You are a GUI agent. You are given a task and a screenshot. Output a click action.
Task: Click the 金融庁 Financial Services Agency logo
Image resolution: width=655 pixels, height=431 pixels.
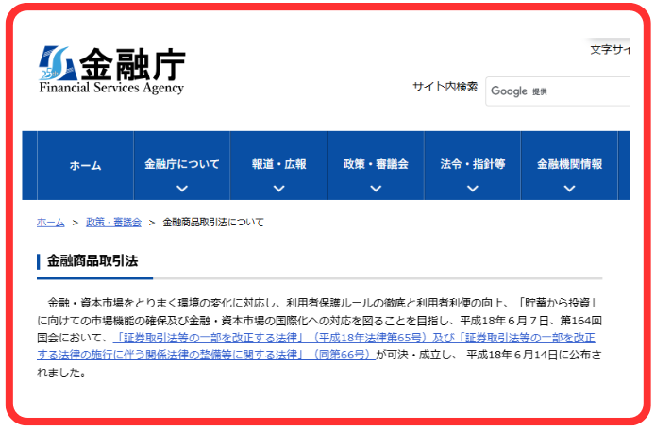(x=112, y=70)
